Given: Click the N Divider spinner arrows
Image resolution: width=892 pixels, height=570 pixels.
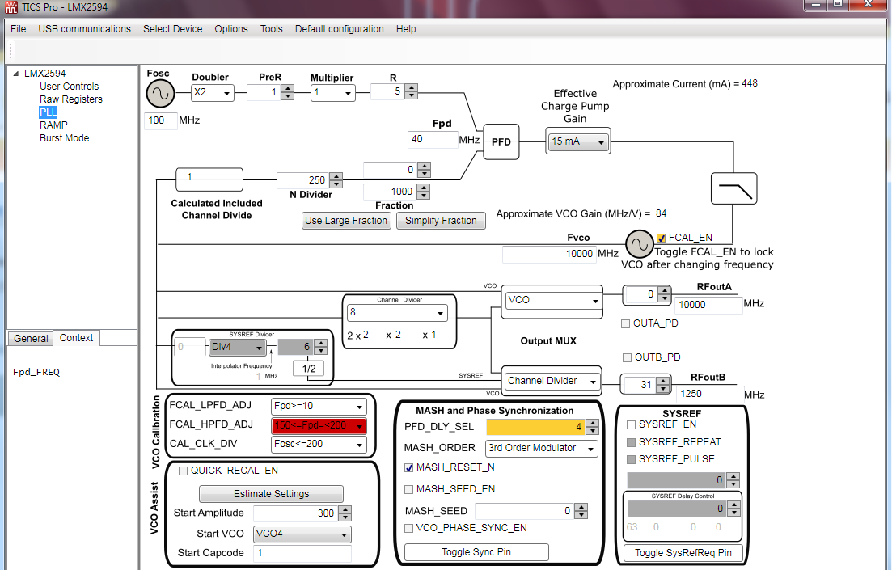Looking at the screenshot, I should click(x=336, y=180).
